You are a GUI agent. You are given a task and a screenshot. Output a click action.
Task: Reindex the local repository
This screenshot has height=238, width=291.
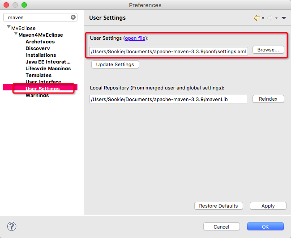[268, 99]
